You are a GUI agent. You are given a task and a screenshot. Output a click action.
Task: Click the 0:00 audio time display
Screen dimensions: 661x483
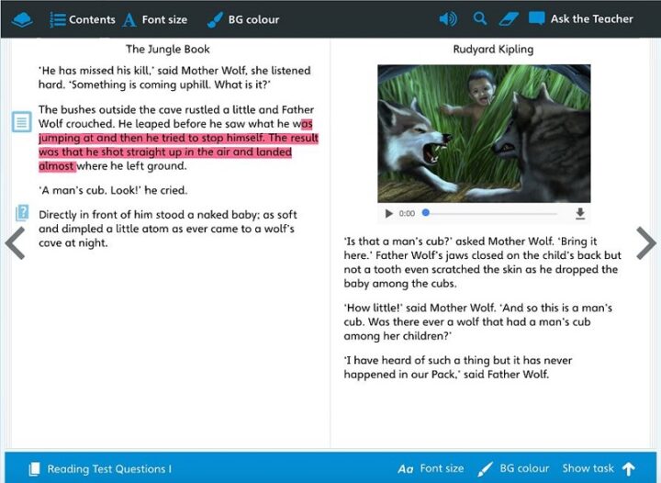tap(407, 214)
